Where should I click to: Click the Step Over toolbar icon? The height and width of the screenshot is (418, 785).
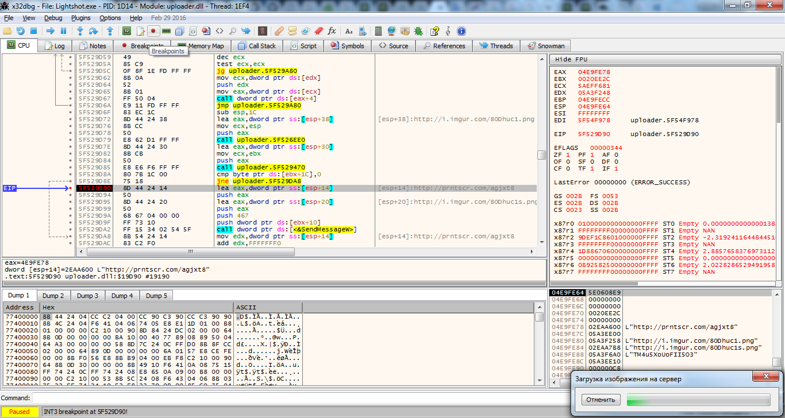point(94,31)
